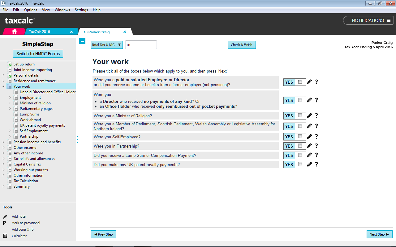This screenshot has height=247, width=396.
Task: Open help question mark for Partnership question
Action: pos(316,146)
